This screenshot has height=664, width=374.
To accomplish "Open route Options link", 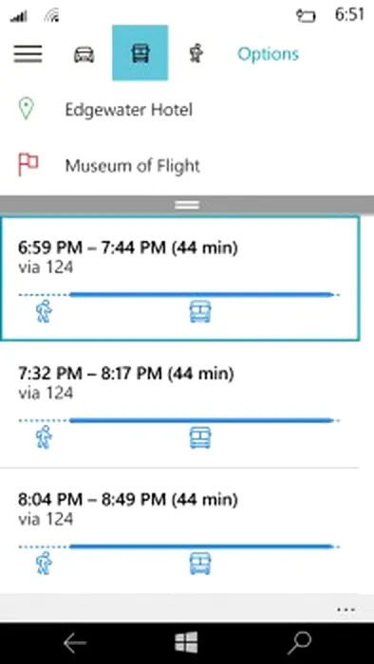I will (268, 54).
